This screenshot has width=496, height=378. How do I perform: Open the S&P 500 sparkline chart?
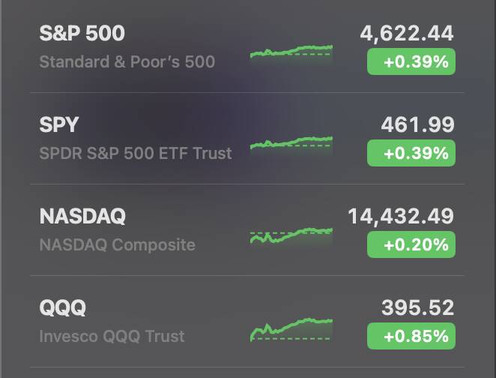[291, 55]
